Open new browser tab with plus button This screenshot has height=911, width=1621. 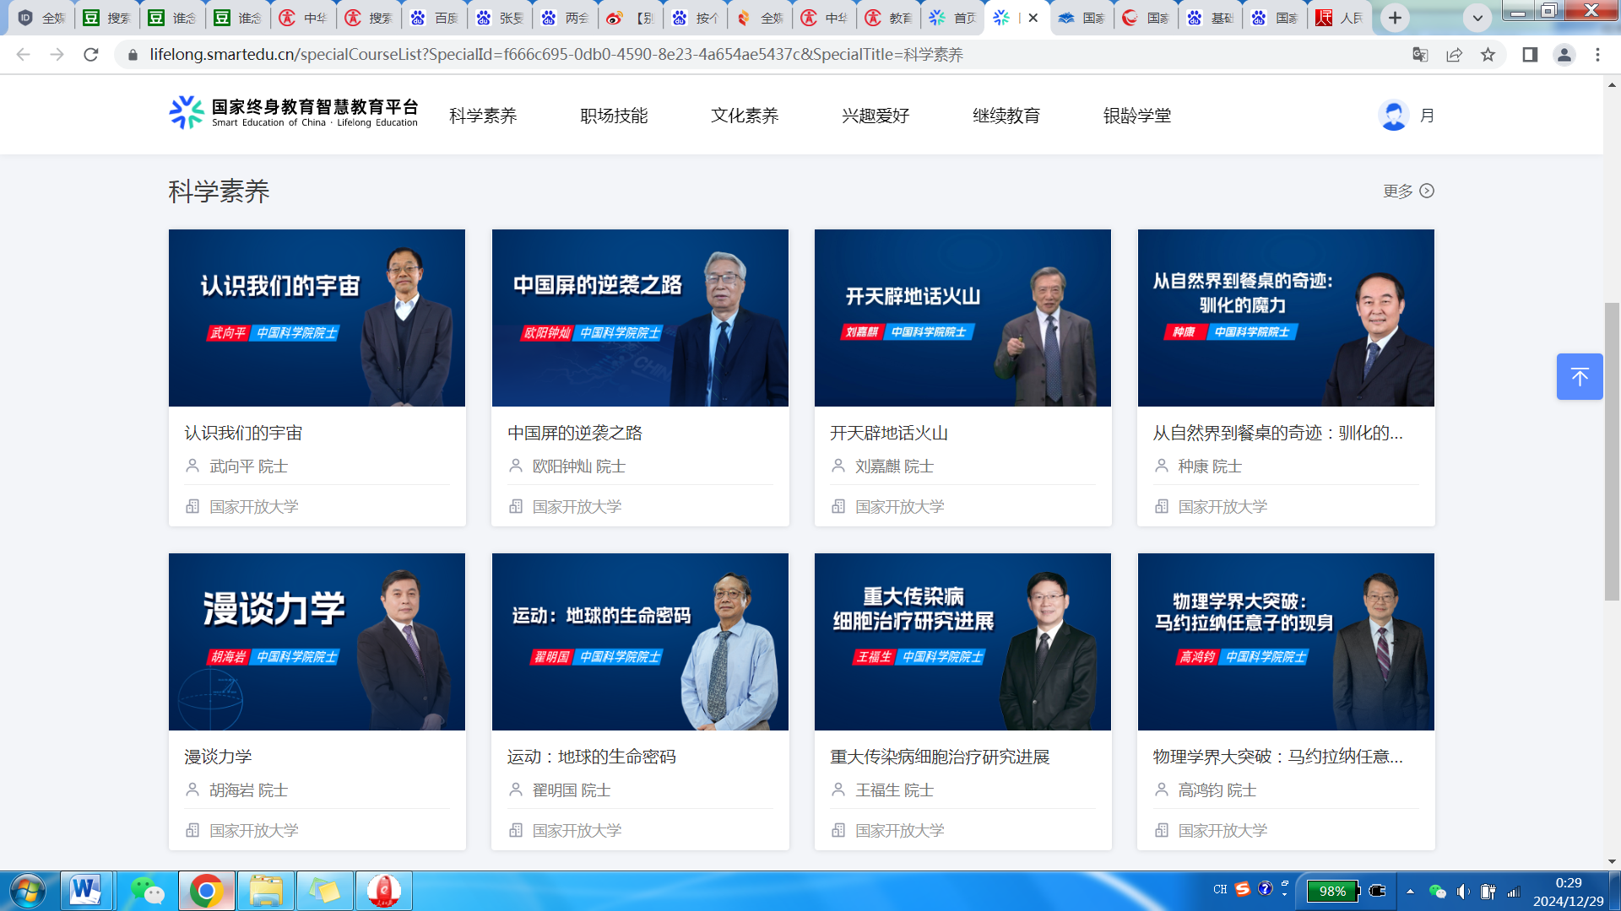(1395, 18)
